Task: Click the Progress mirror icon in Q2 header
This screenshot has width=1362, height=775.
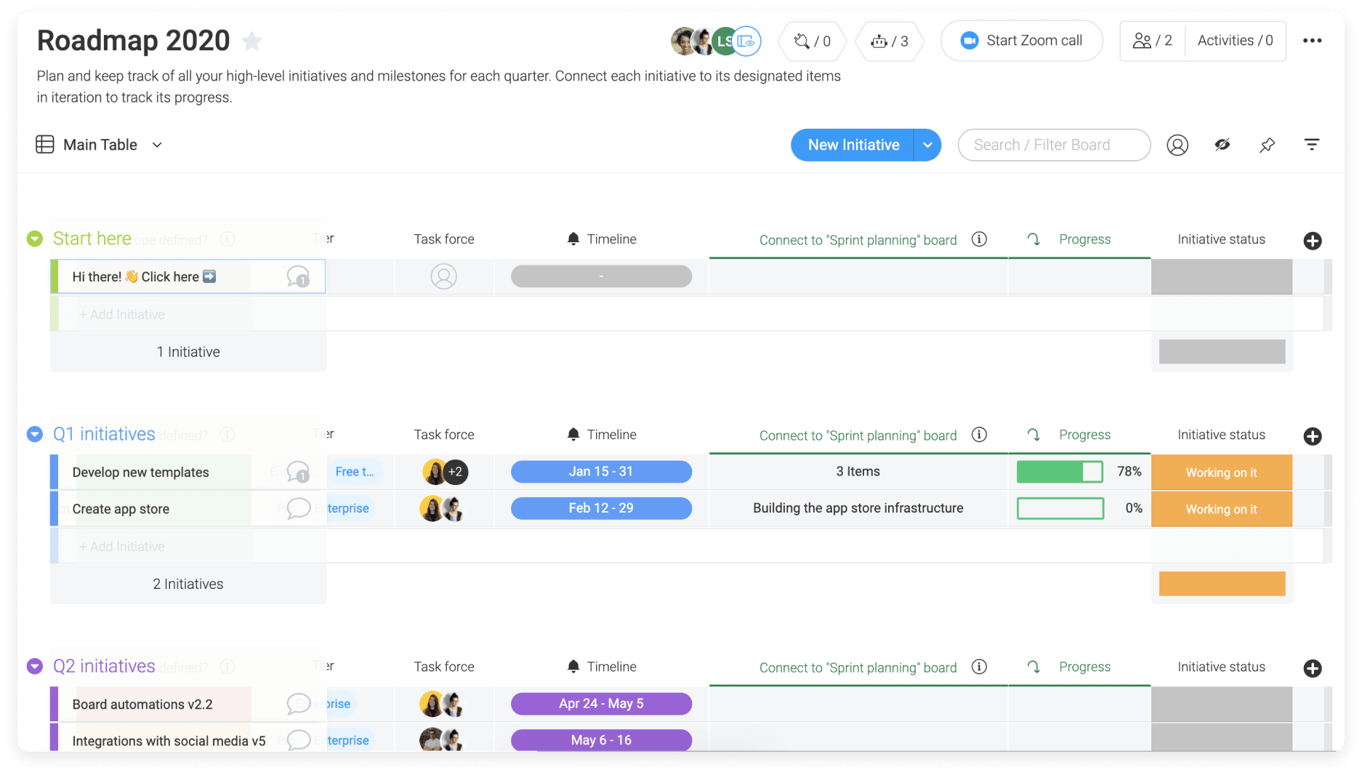Action: [x=1033, y=667]
